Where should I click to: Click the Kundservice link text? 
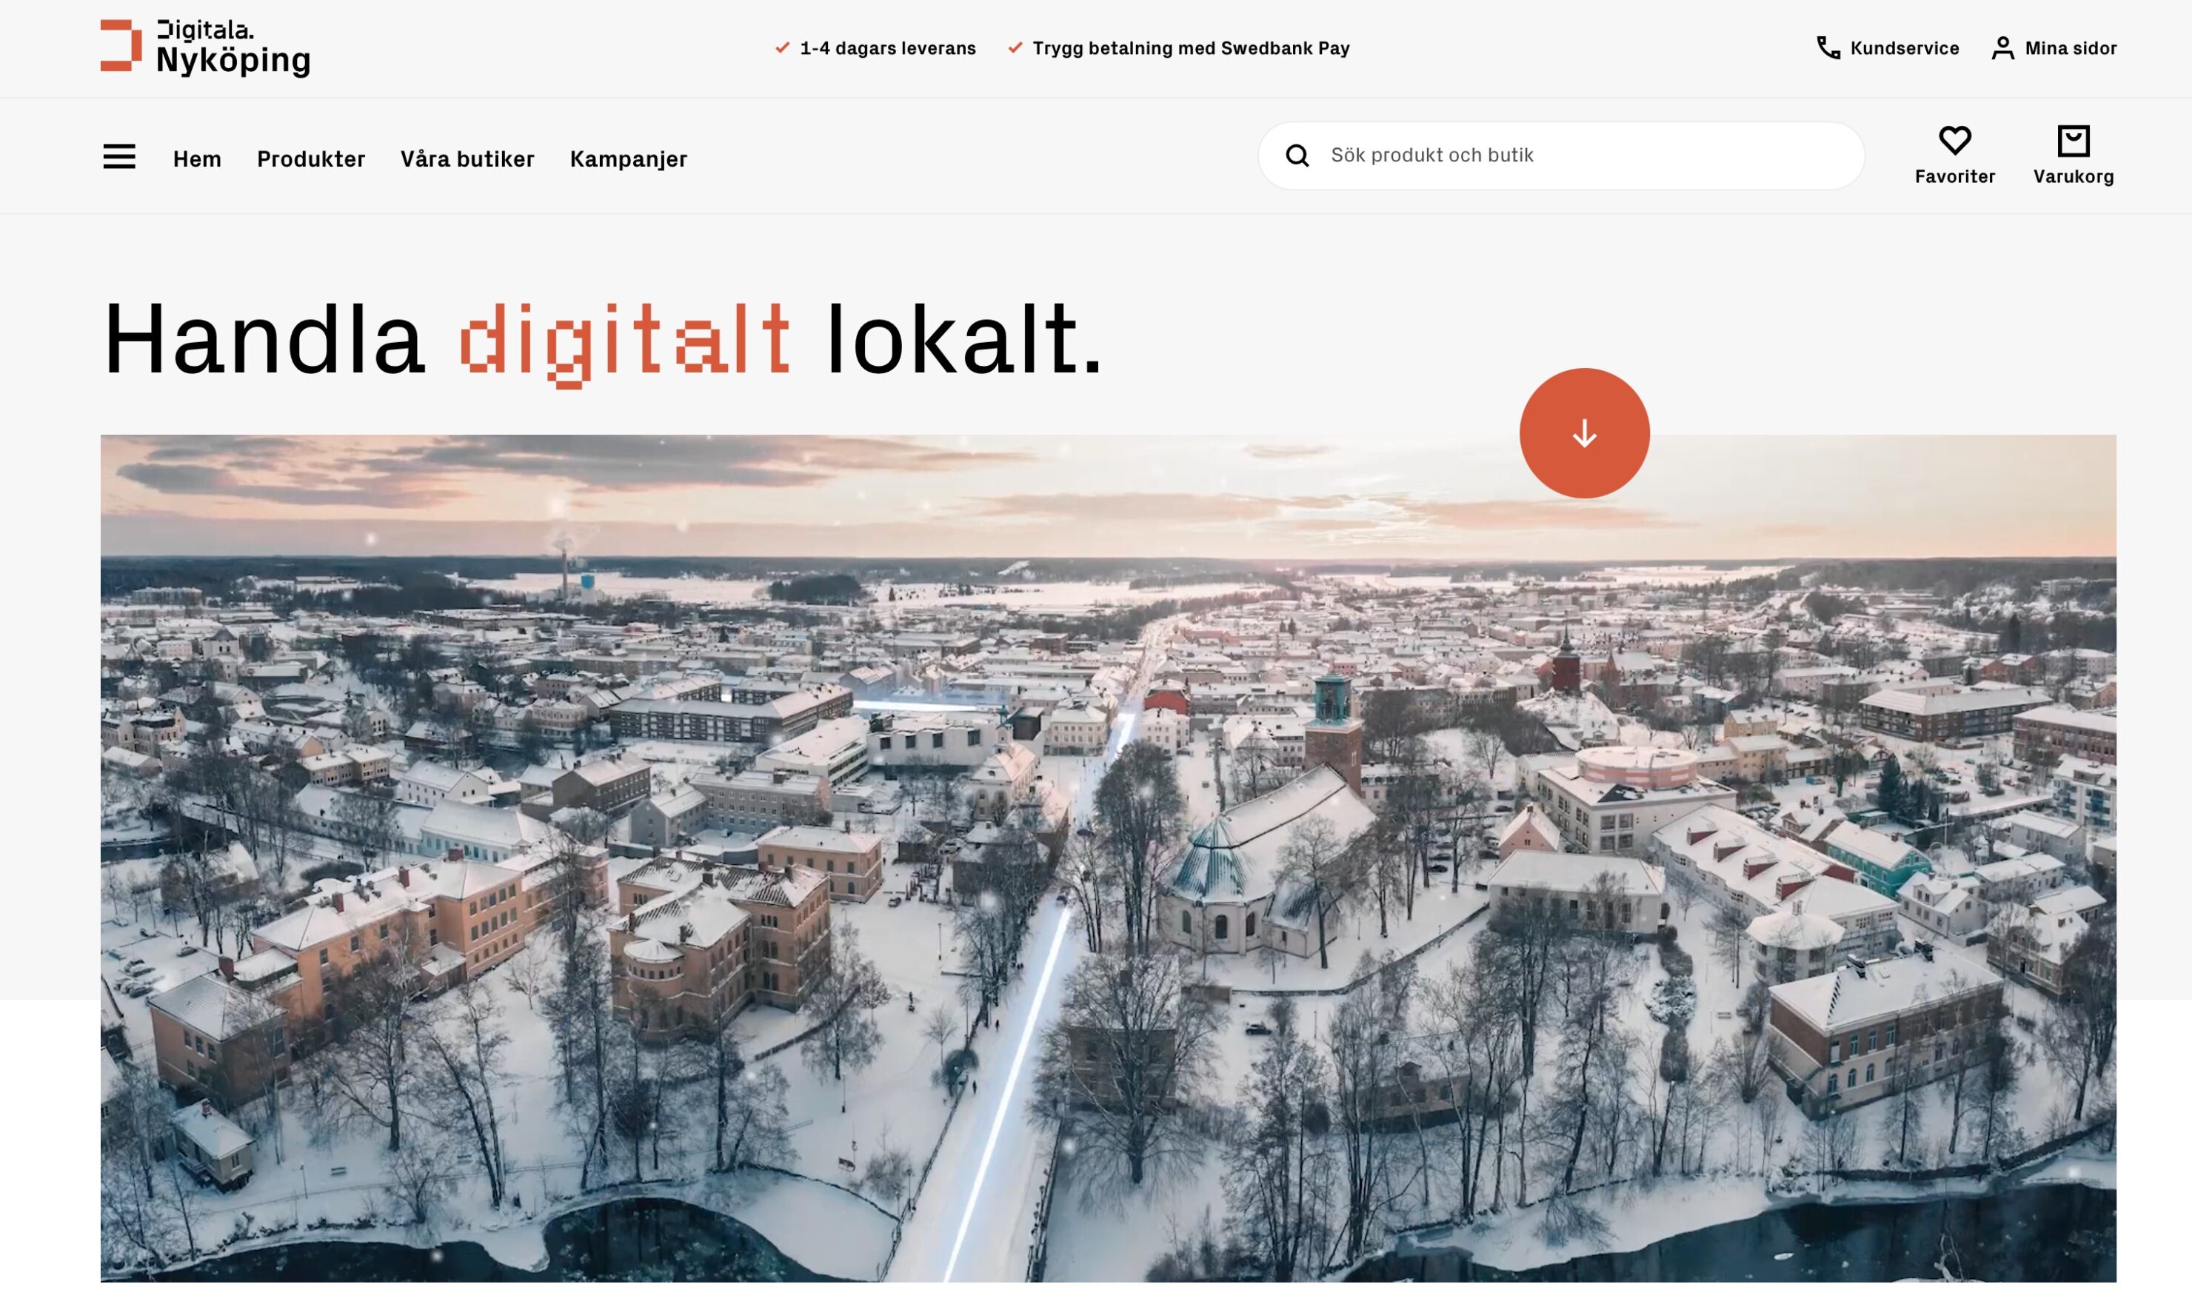point(1904,49)
